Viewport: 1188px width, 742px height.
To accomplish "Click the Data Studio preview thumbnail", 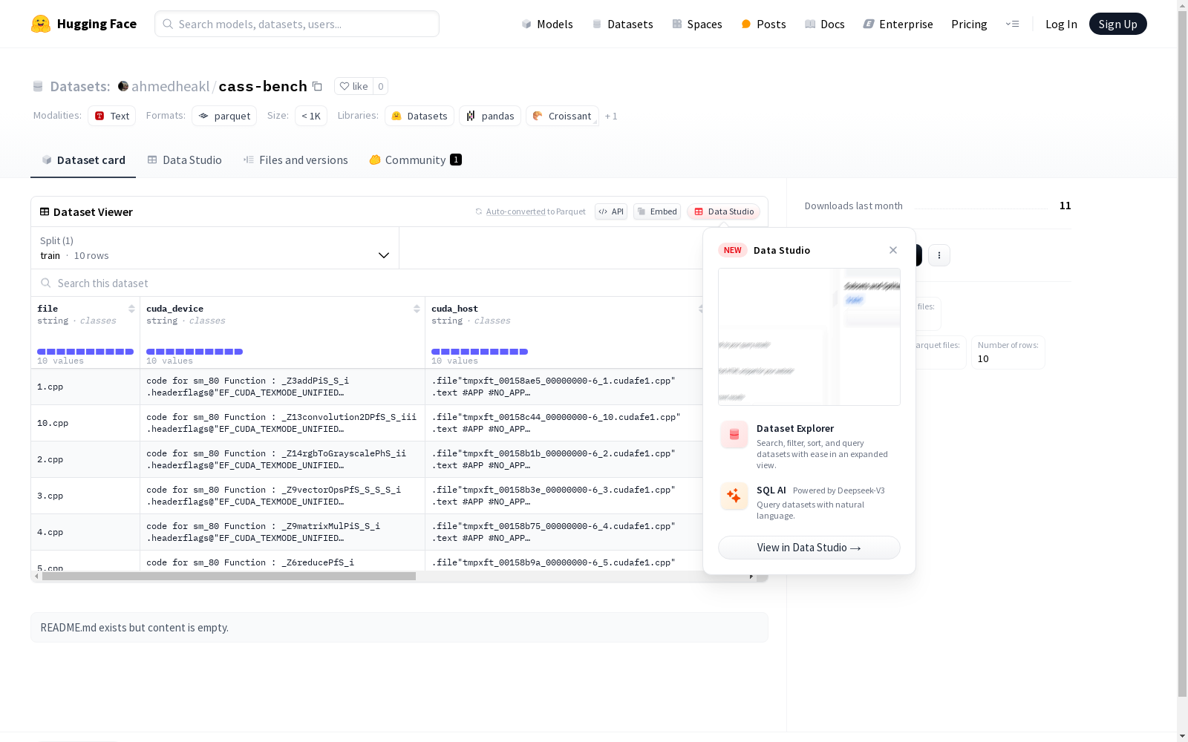I will tap(809, 337).
